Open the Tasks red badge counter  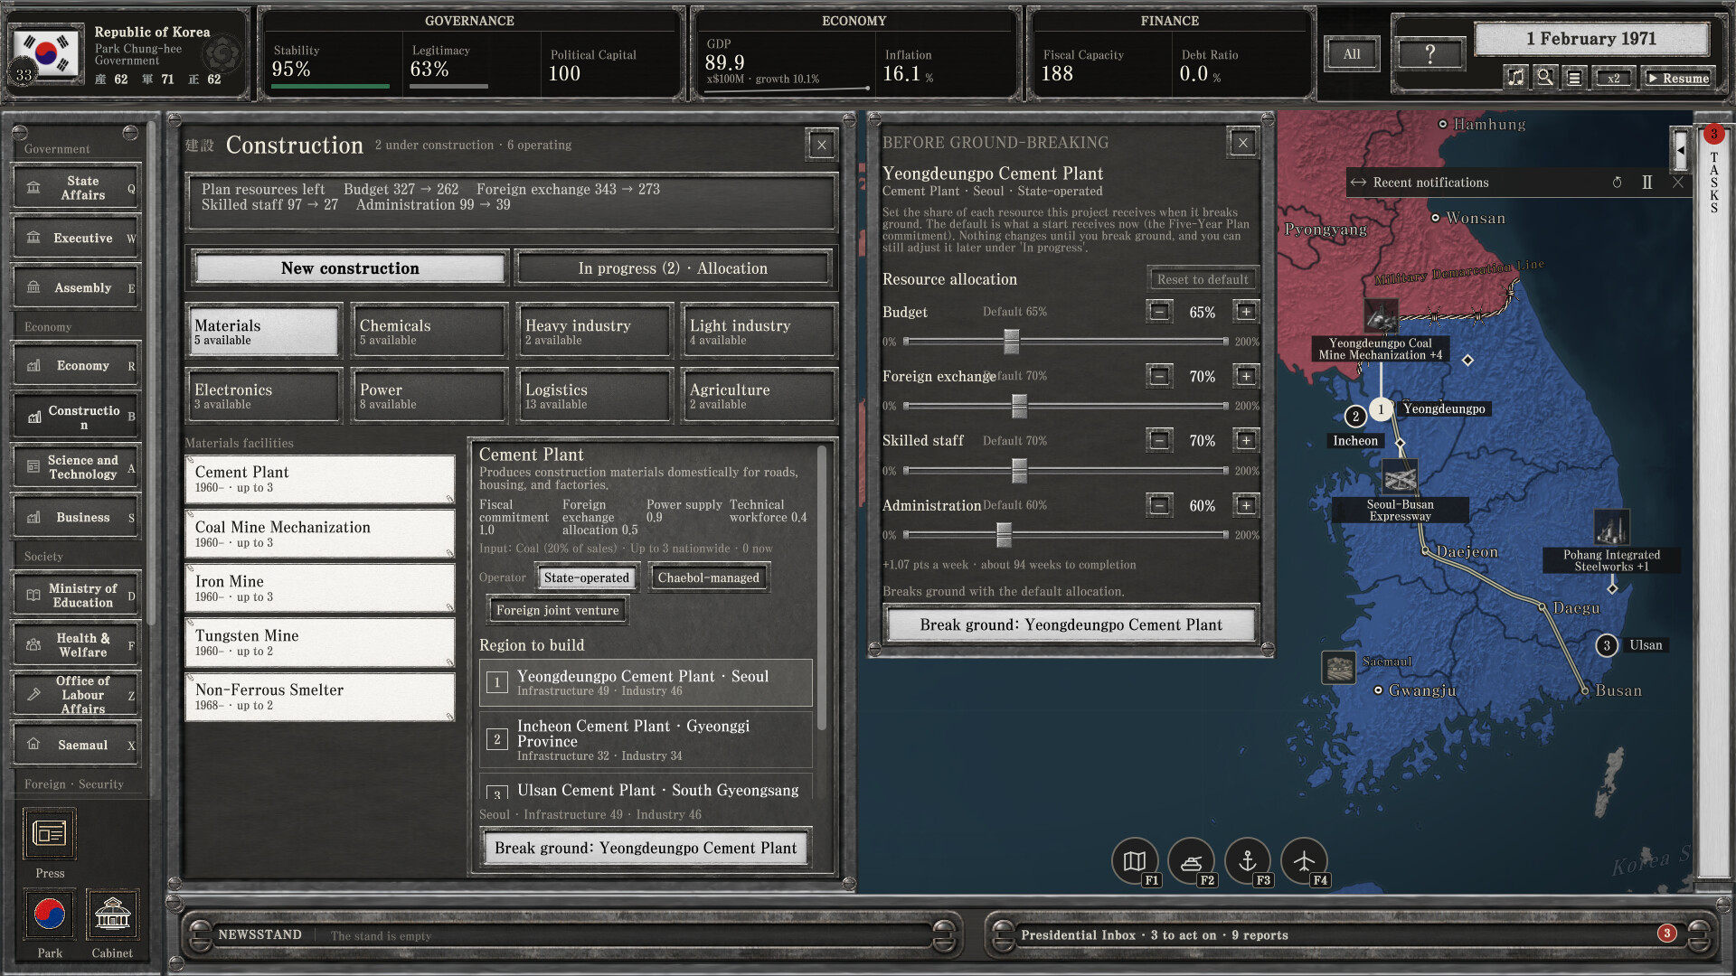pos(1713,135)
